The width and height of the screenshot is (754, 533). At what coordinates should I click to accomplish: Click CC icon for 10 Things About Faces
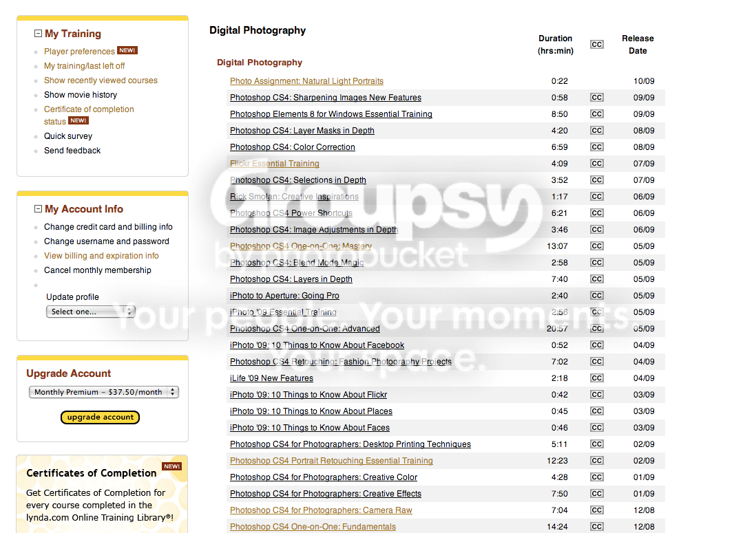pos(597,427)
